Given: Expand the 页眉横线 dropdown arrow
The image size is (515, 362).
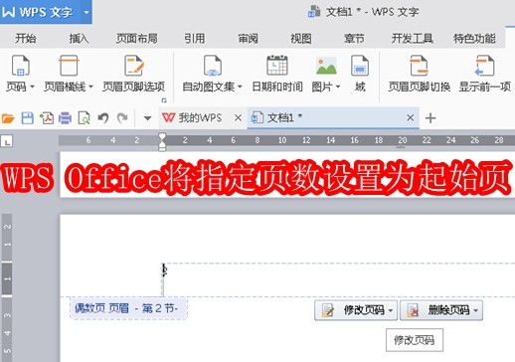Looking at the screenshot, I should click(90, 87).
